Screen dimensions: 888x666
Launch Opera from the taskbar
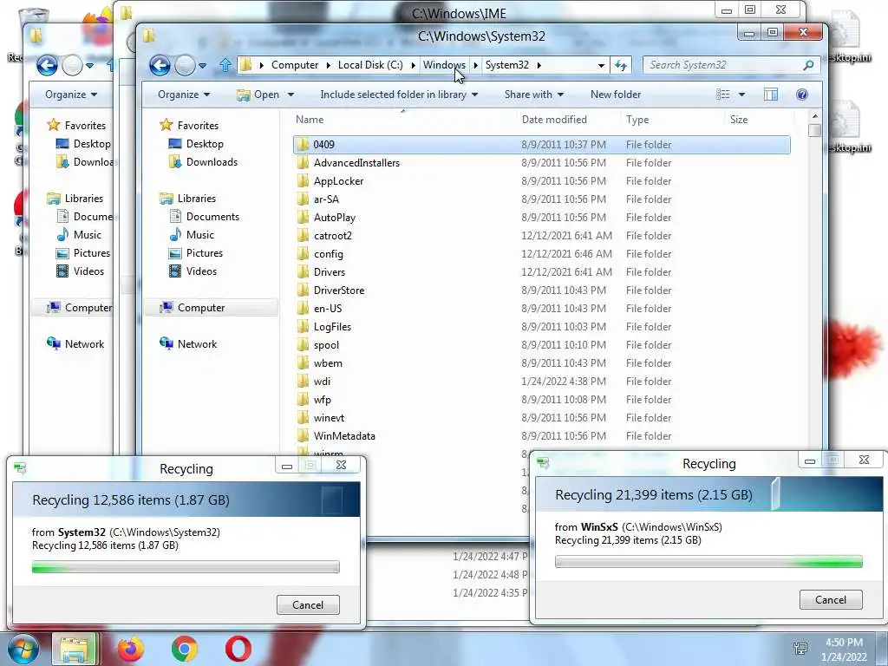pyautogui.click(x=238, y=649)
